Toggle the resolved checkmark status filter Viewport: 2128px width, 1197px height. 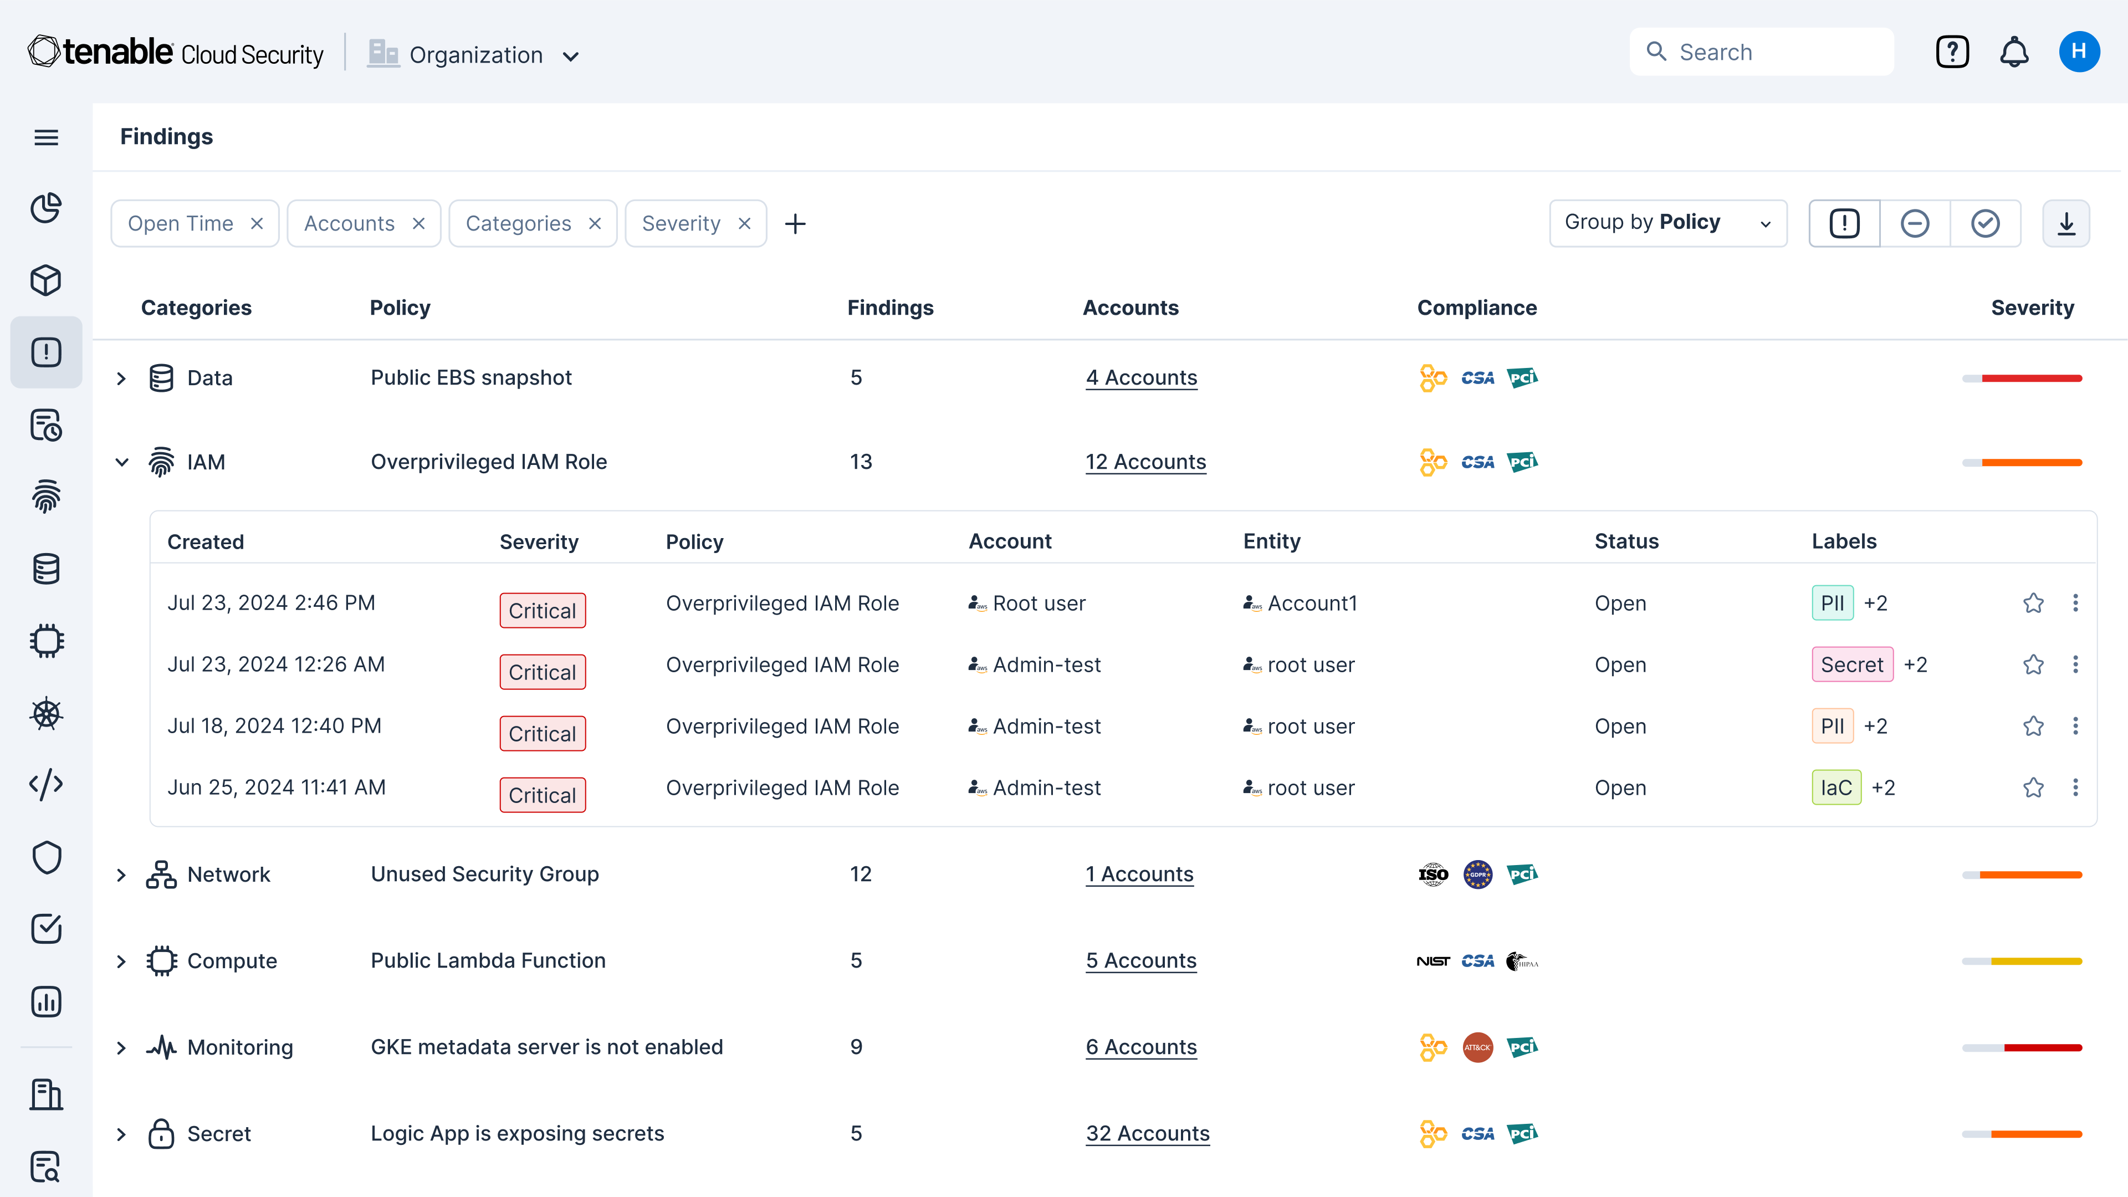pyautogui.click(x=1985, y=223)
